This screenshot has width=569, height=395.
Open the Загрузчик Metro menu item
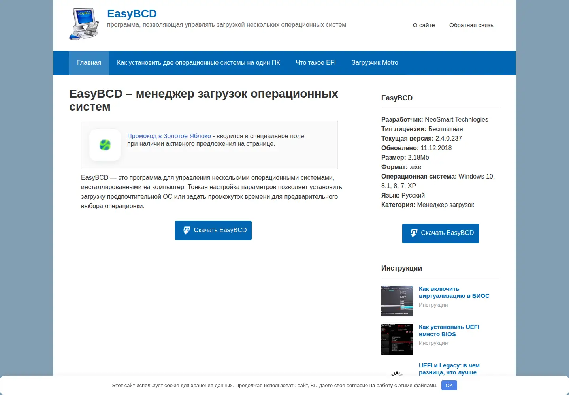point(375,63)
